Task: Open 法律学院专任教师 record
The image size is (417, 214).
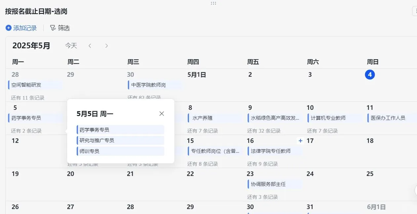Action: coord(275,151)
